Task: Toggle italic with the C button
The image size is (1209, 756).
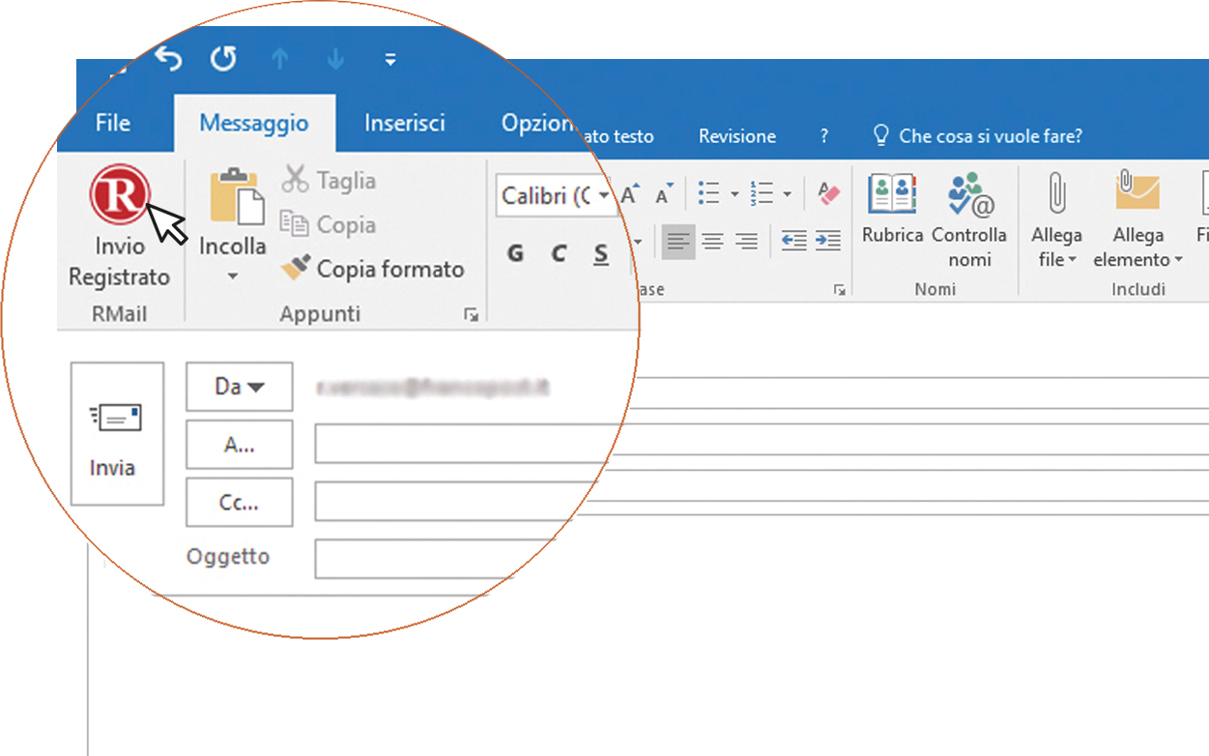Action: pyautogui.click(x=559, y=253)
